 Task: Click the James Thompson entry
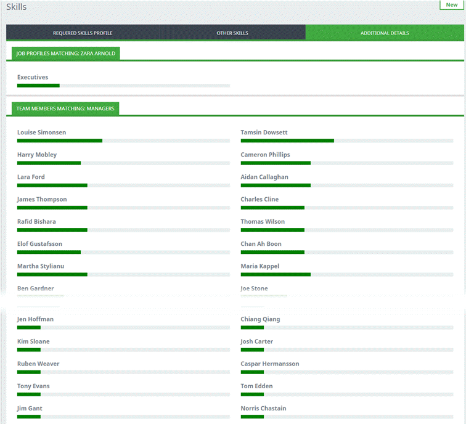click(42, 199)
